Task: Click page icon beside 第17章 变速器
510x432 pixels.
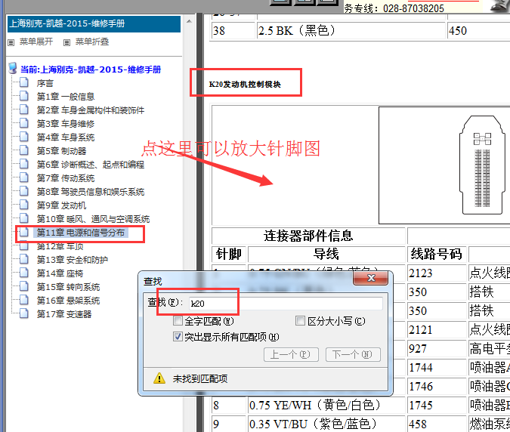Action: [x=23, y=313]
